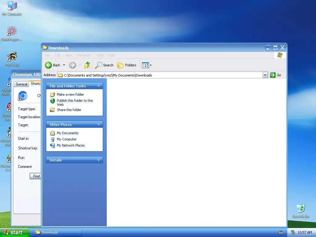Open My Computer from Other Places
The height and width of the screenshot is (237, 316).
67,139
